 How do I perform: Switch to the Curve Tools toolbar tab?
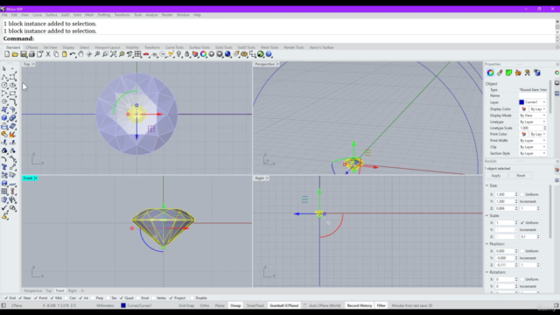click(174, 47)
